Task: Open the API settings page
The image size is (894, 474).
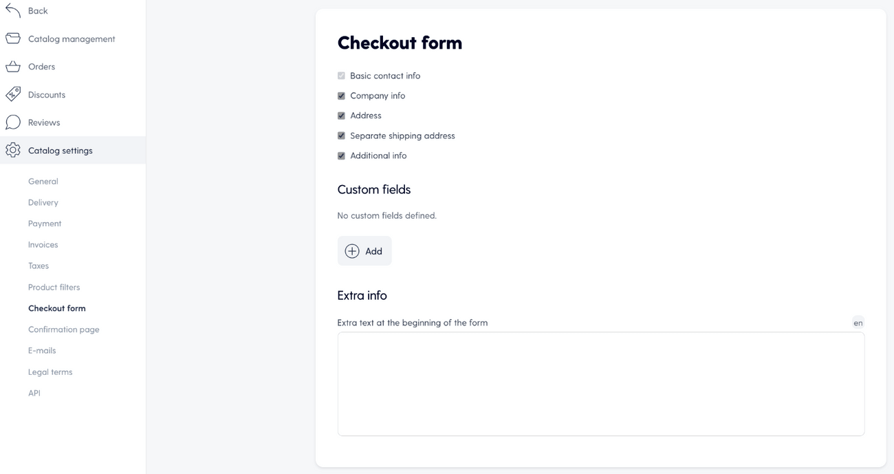Action: pyautogui.click(x=34, y=394)
